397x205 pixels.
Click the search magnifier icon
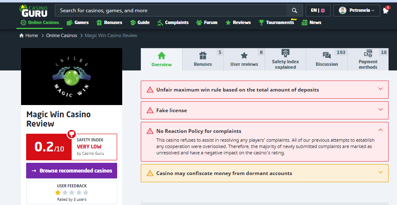pos(294,11)
